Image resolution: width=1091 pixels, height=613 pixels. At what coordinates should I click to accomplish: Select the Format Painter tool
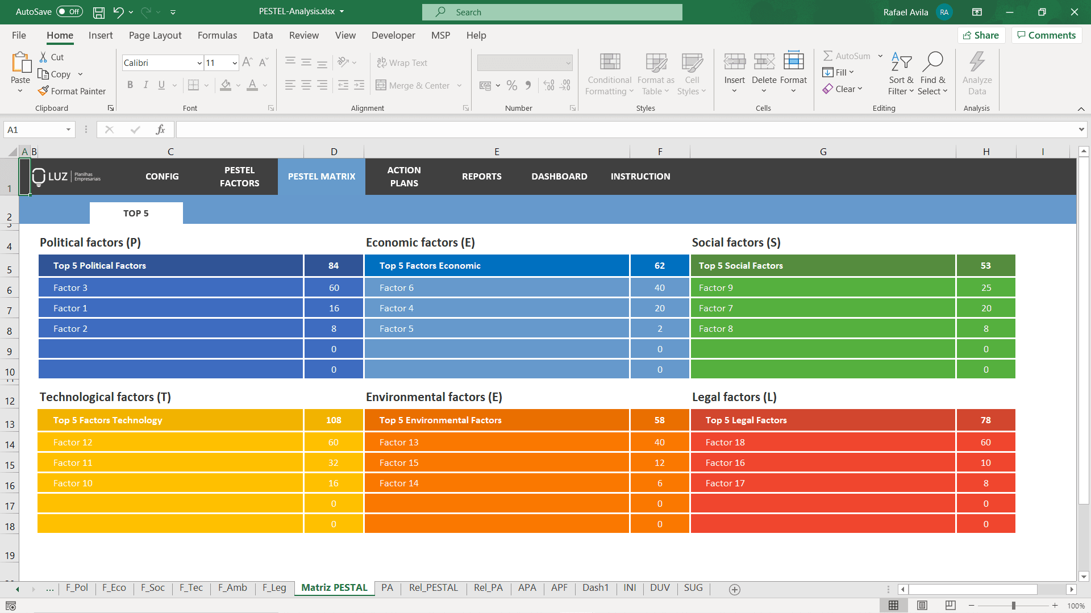pos(72,91)
